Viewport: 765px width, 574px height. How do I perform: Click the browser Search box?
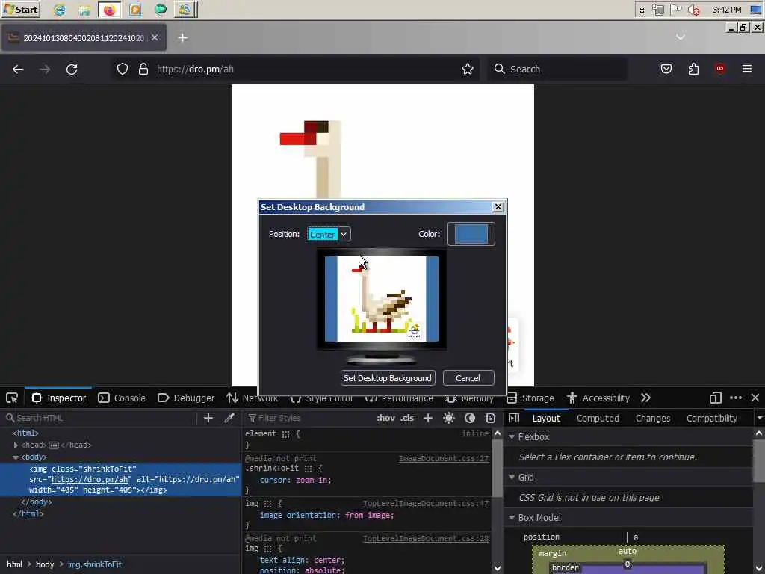click(x=557, y=70)
